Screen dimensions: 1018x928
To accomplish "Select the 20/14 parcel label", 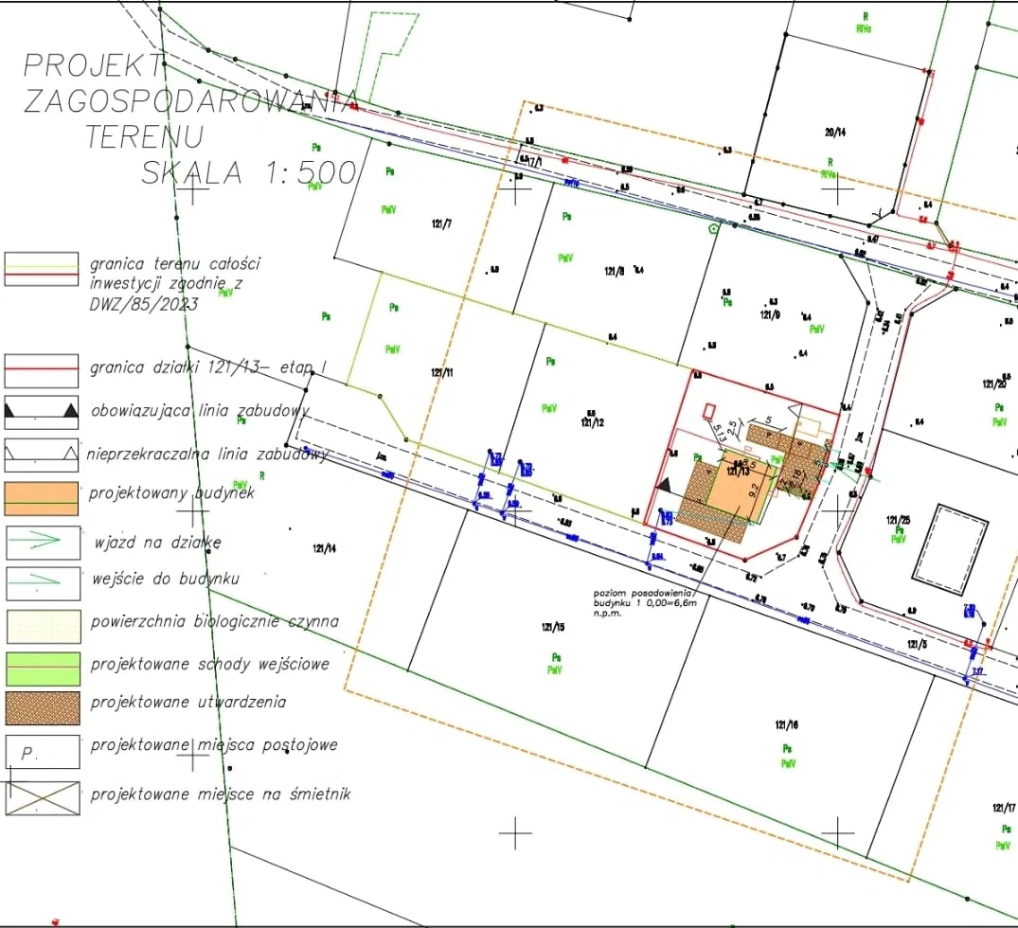I will [834, 133].
